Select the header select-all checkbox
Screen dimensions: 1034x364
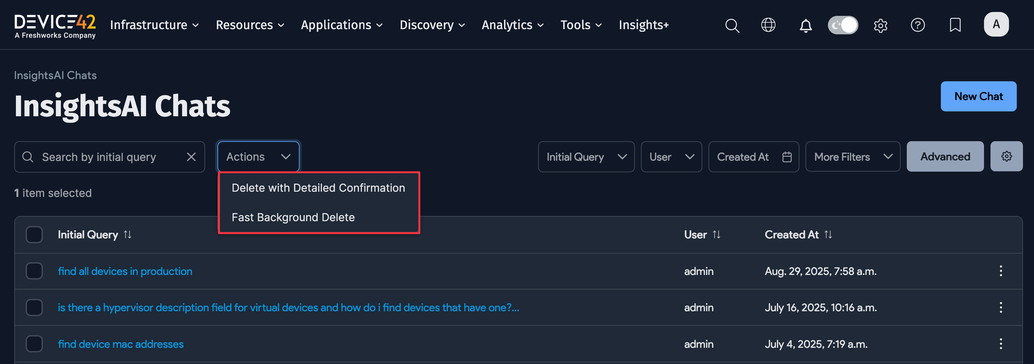tap(34, 235)
